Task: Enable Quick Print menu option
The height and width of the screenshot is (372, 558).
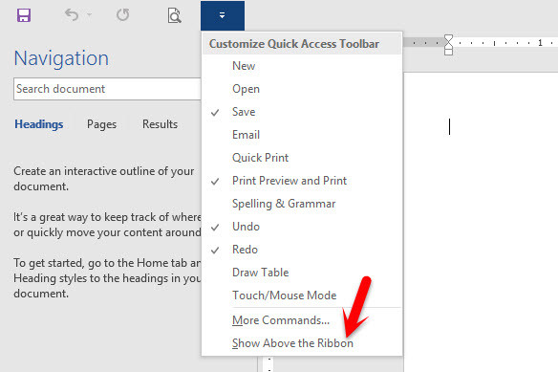Action: pyautogui.click(x=302, y=158)
